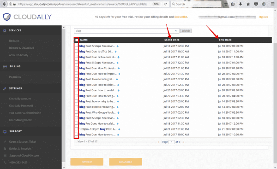Check the 'Post Due: how to undel...' row
This screenshot has width=277, height=169.
click(76, 90)
